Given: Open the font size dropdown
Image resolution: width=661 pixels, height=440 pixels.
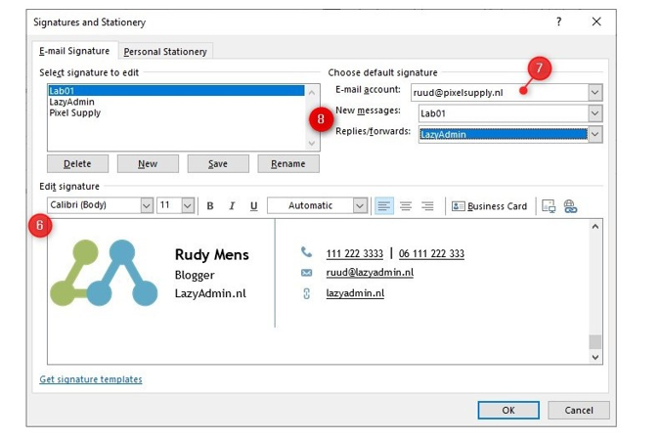Looking at the screenshot, I should 188,206.
